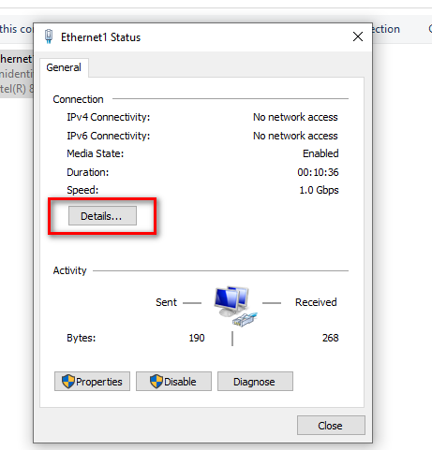
Task: Click the Media State Enabled value
Action: tap(320, 153)
